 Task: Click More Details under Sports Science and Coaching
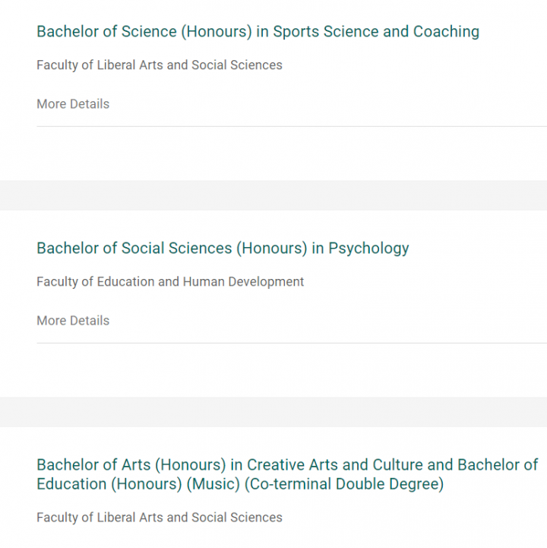coord(73,104)
